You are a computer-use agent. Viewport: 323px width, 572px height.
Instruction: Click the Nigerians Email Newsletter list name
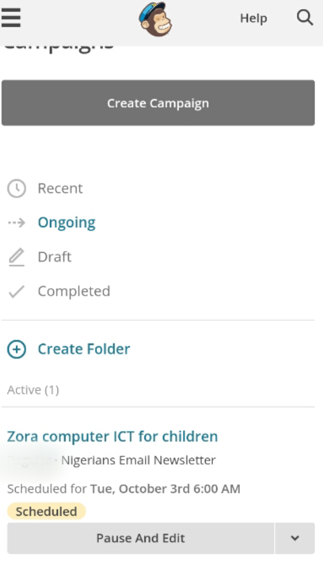138,460
